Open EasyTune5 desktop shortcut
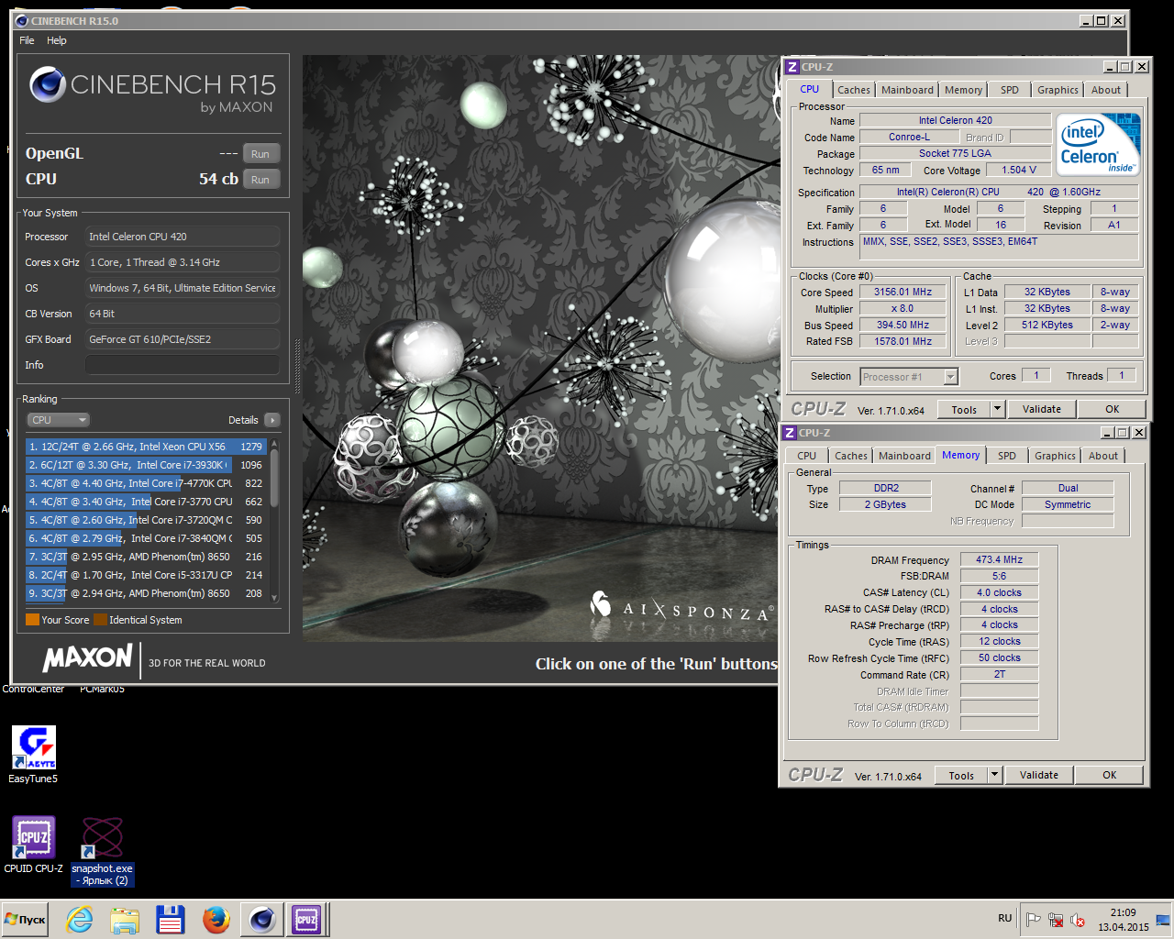Image resolution: width=1174 pixels, height=939 pixels. pos(33,754)
